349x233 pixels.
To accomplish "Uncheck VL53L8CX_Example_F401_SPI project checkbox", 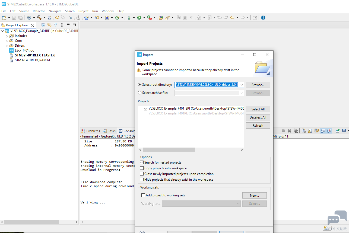I will pyautogui.click(x=146, y=108).
